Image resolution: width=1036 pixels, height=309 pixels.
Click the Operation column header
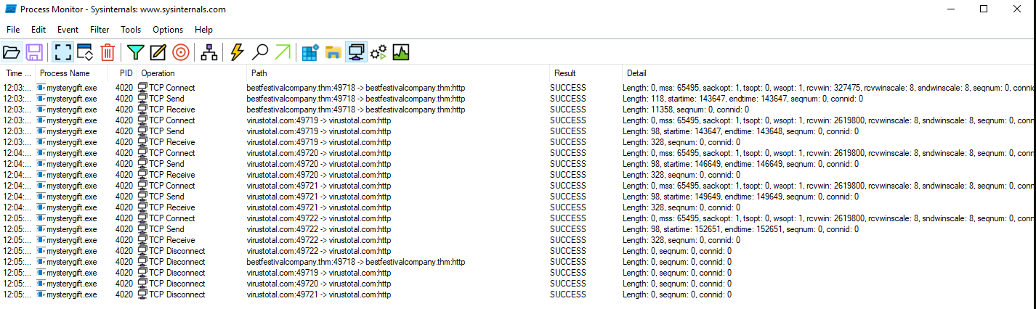pos(158,73)
